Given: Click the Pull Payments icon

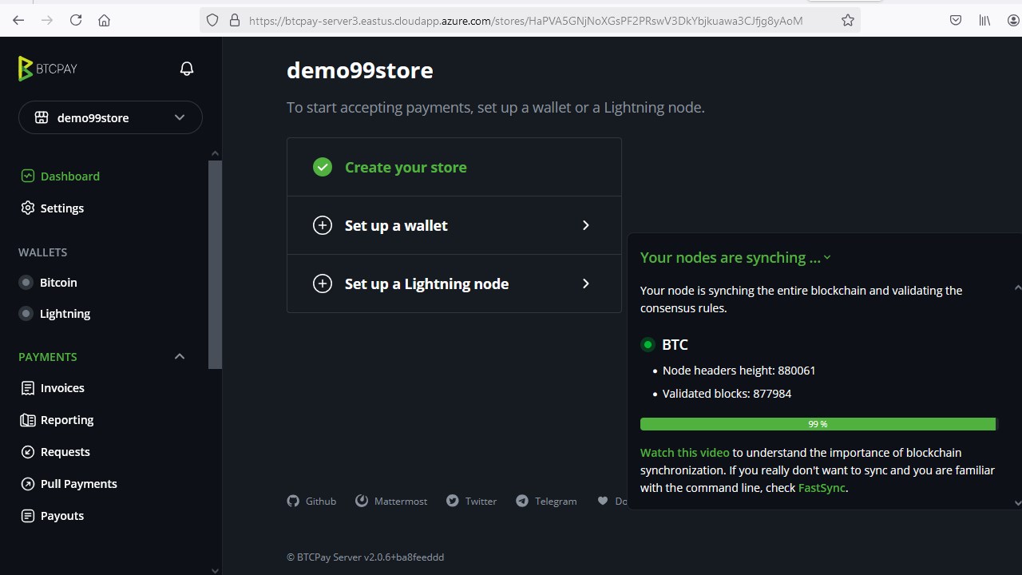Looking at the screenshot, I should 28,484.
